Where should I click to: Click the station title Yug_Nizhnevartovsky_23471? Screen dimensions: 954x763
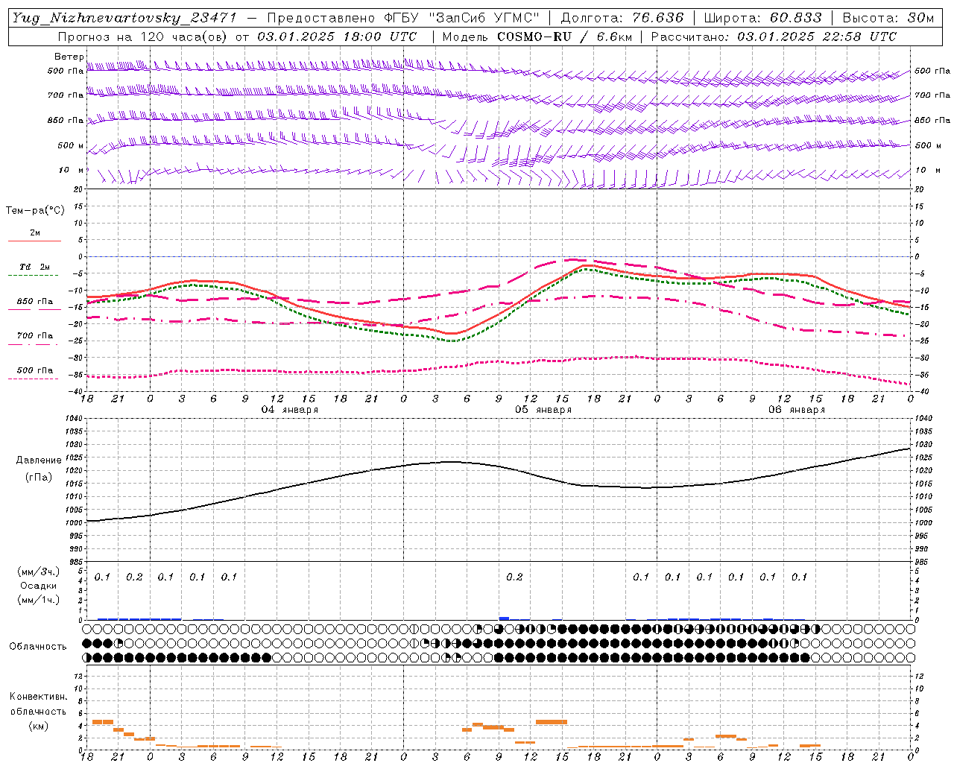click(124, 18)
